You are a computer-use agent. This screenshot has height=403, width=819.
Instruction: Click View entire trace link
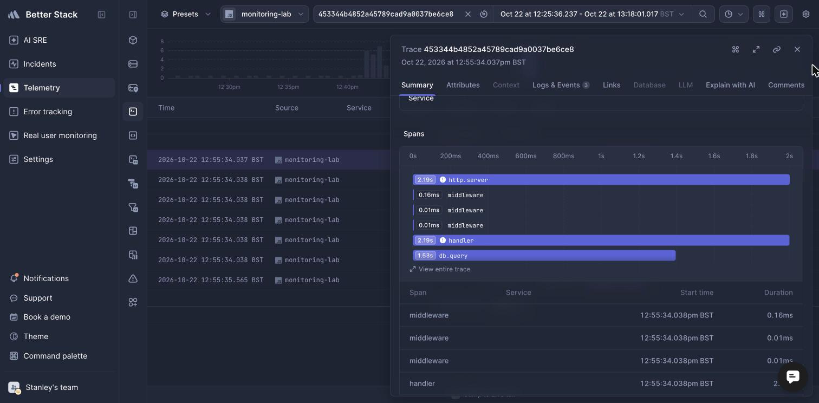pos(440,269)
